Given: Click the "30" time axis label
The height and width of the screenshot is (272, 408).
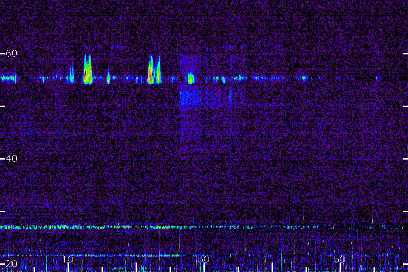Looking at the screenshot, I should (x=204, y=259).
